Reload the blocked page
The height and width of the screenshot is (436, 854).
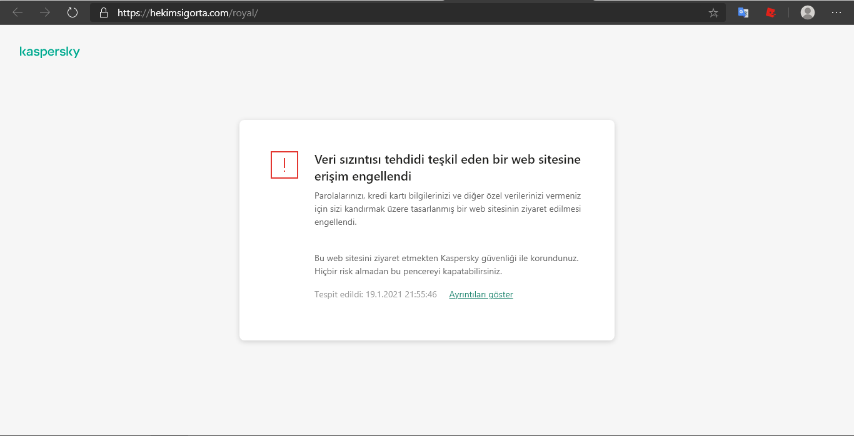[x=73, y=12]
